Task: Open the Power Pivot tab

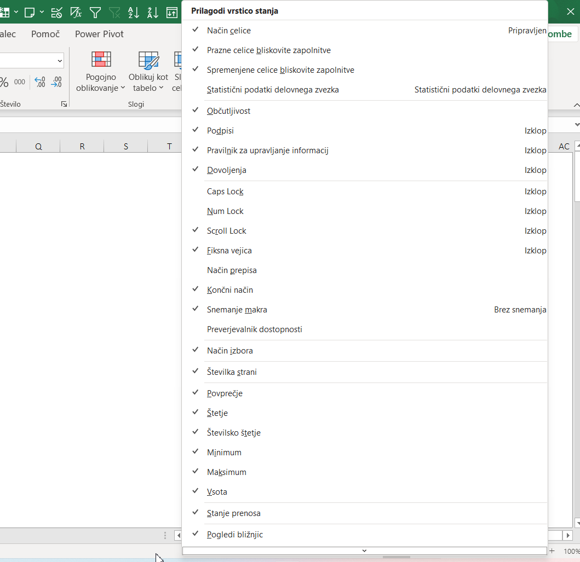Action: pyautogui.click(x=99, y=34)
